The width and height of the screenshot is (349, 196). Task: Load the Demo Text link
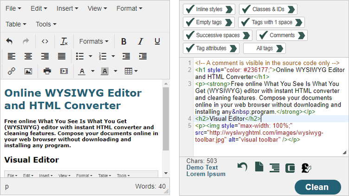pyautogui.click(x=202, y=167)
